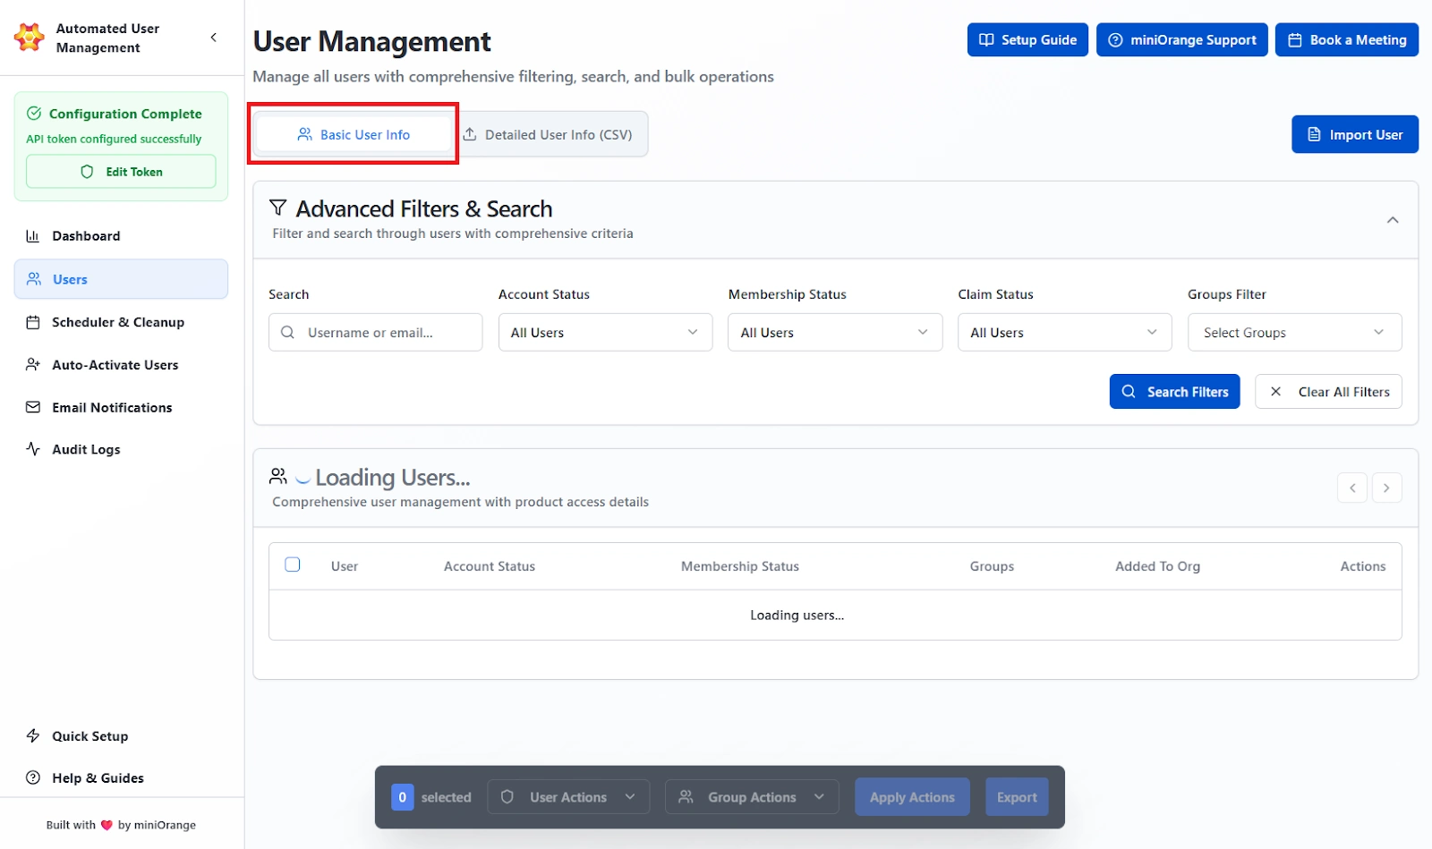Collapse the Advanced Filters & Search panel
Viewport: 1432px width, 849px height.
tap(1393, 219)
